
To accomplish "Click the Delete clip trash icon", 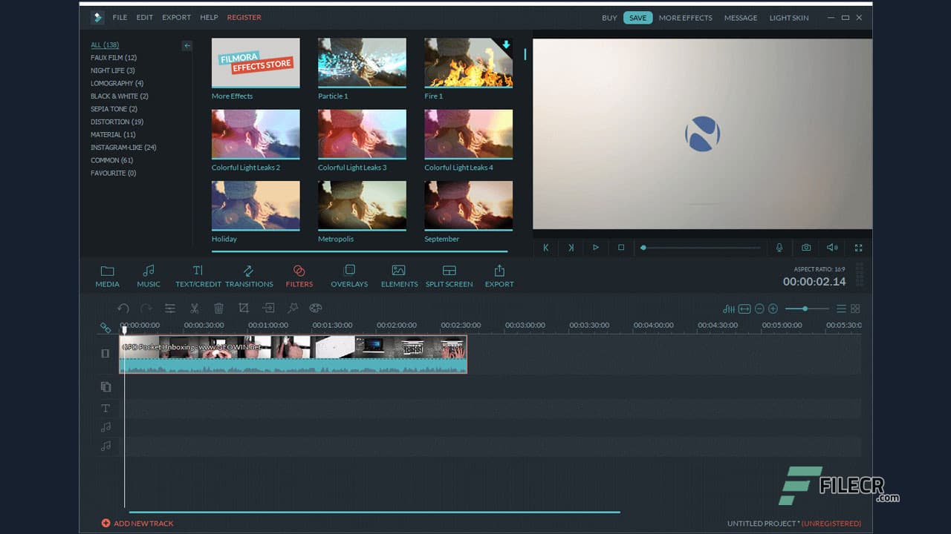I will (x=218, y=308).
